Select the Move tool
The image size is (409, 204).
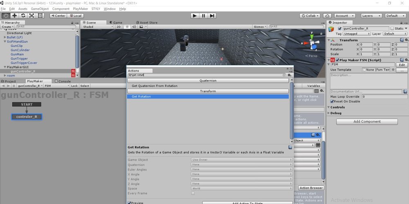tap(14, 15)
